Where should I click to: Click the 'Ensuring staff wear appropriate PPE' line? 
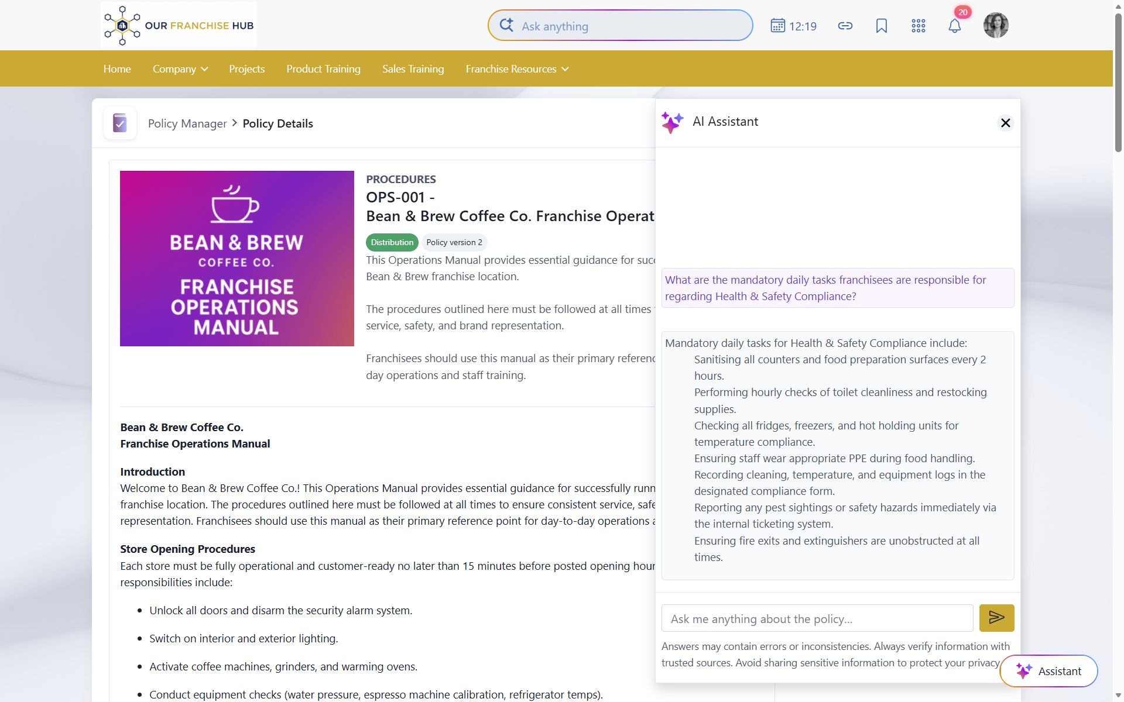pyautogui.click(x=834, y=458)
